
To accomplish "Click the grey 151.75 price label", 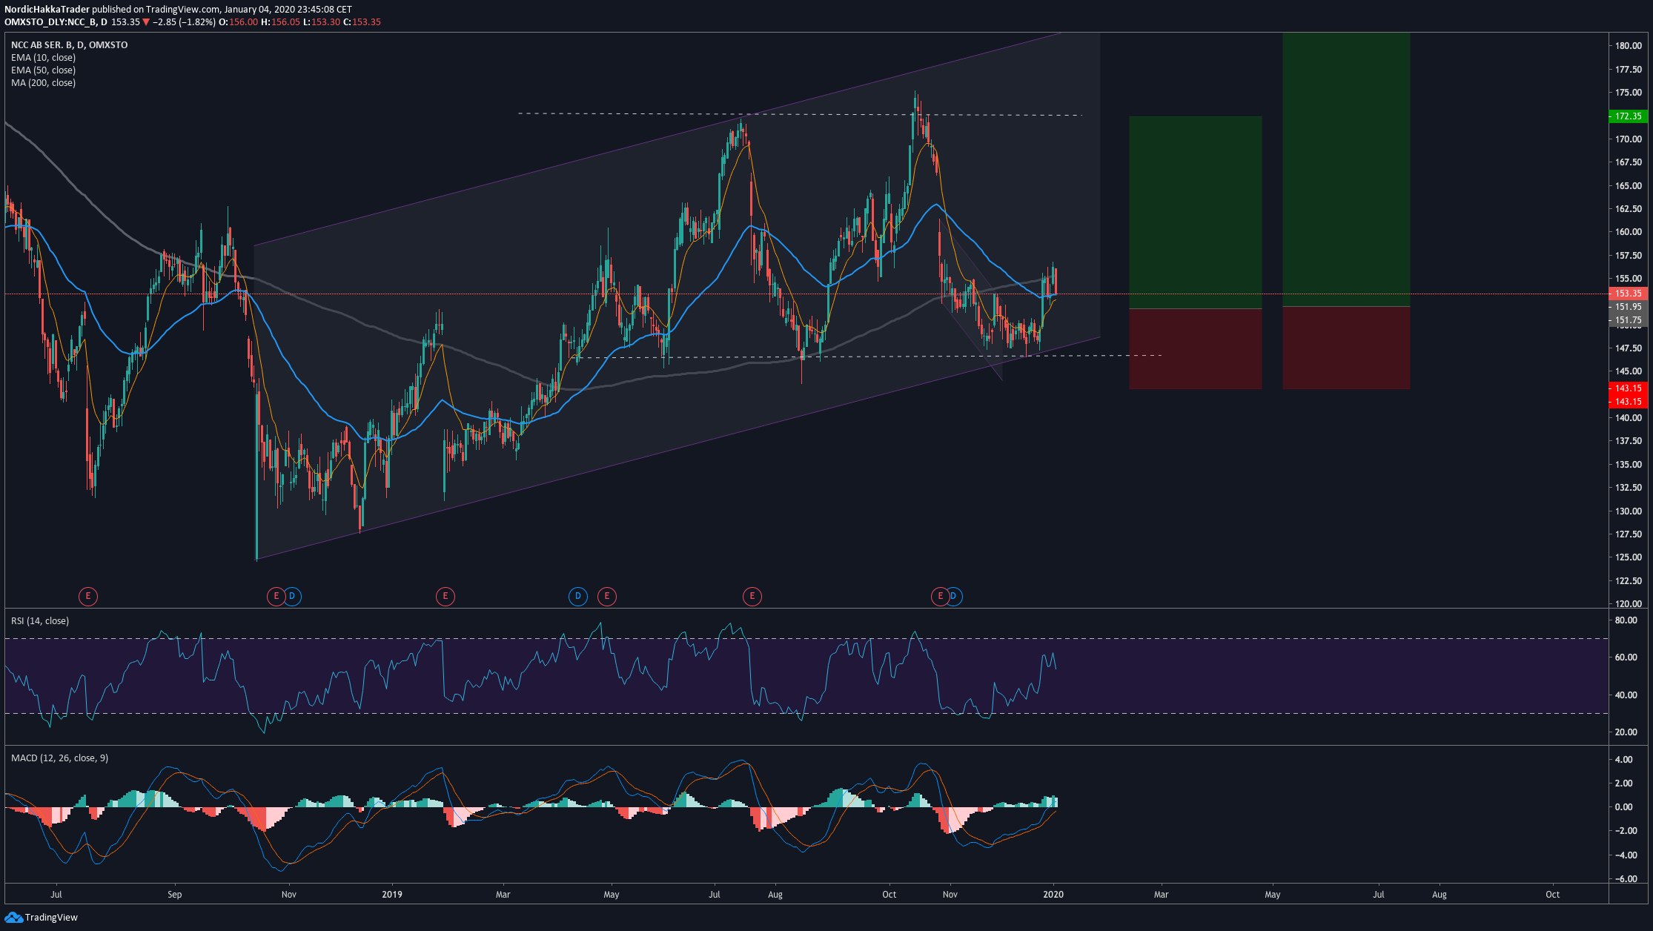I will 1628,321.
